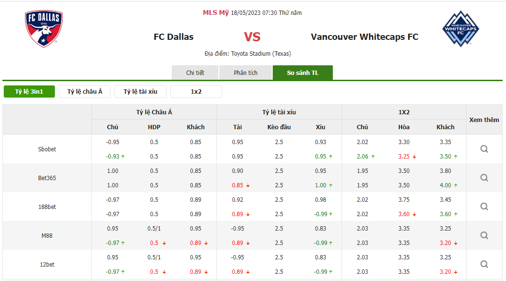Click Bet365's updated away odds 4.00
Viewport: 506px width, 281px height.
click(x=445, y=185)
